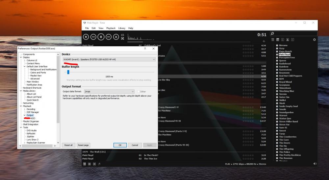Image resolution: width=329 pixels, height=180 pixels.
Task: Click the Reset all button
Action: click(68, 145)
